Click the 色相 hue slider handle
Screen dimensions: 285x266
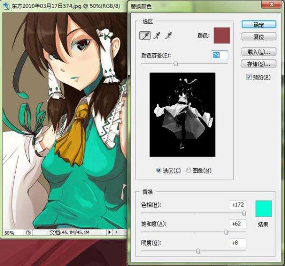pos(244,213)
